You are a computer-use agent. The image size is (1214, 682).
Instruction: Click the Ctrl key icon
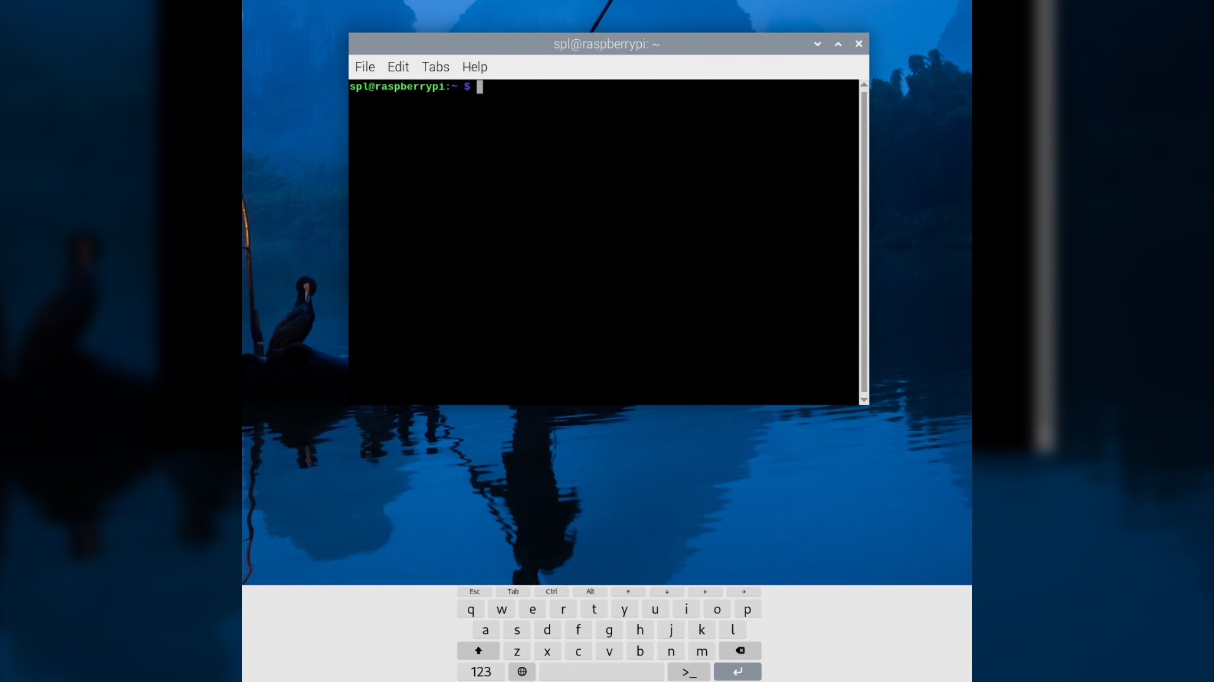[x=551, y=591]
